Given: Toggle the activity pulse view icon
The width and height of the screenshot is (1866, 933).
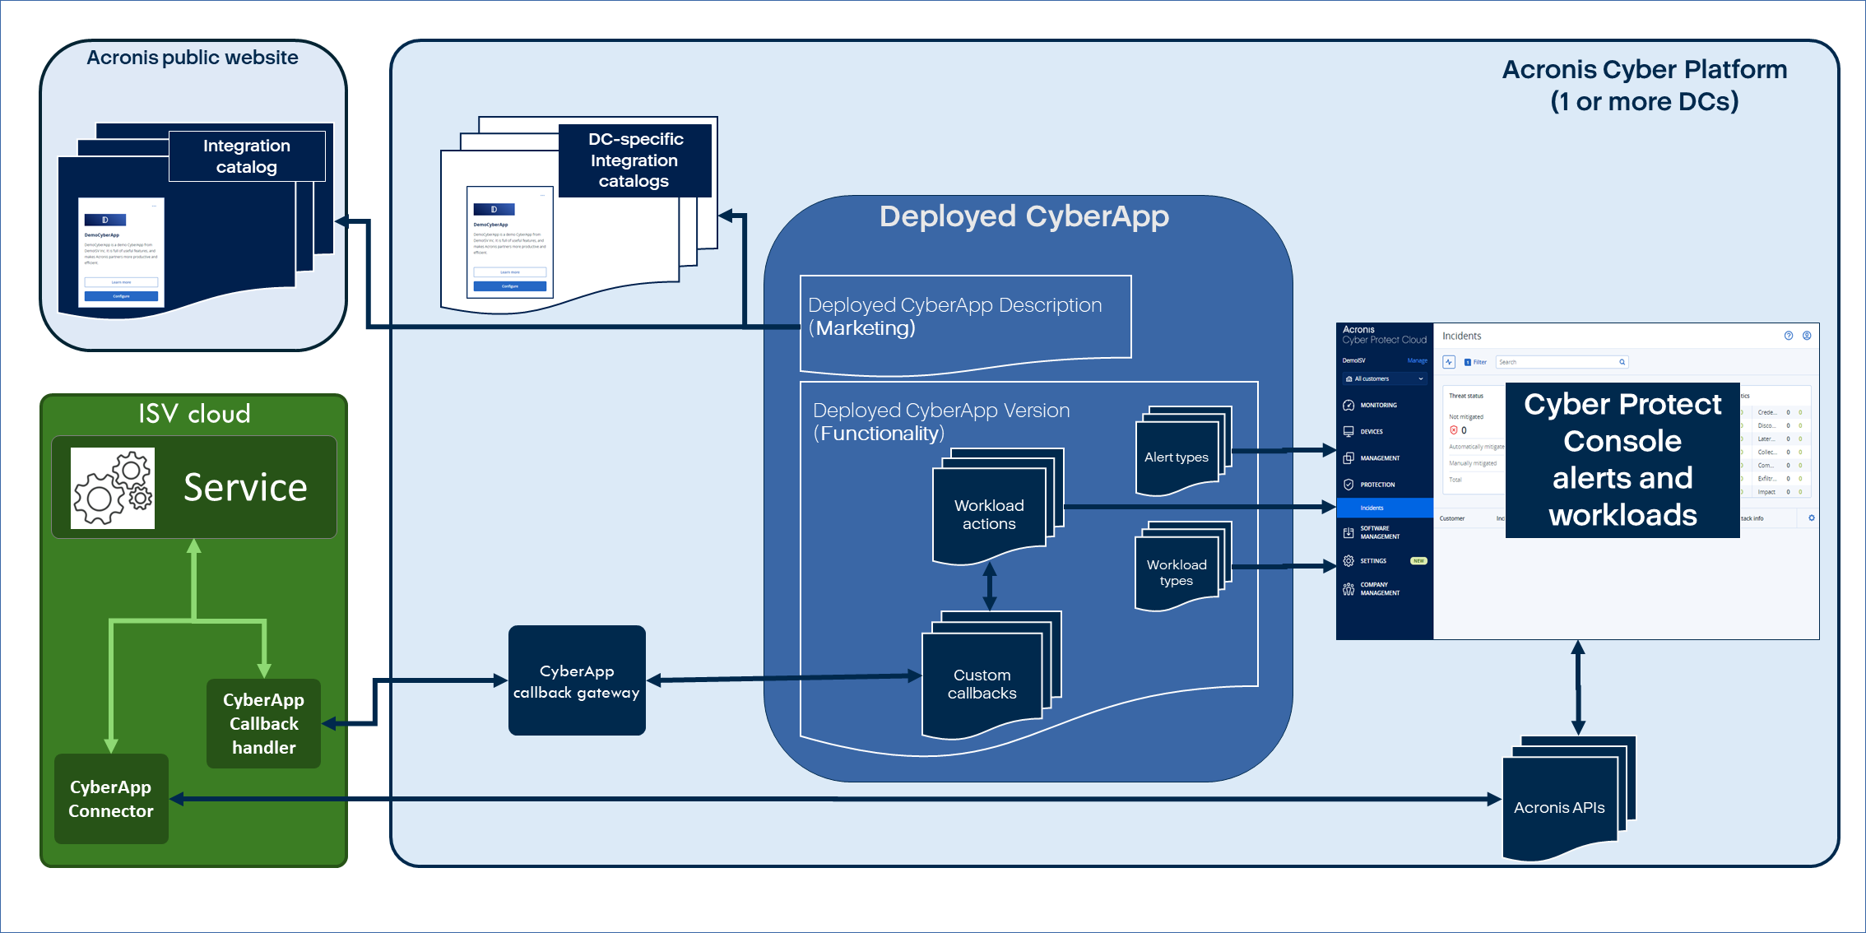Looking at the screenshot, I should tap(1449, 362).
